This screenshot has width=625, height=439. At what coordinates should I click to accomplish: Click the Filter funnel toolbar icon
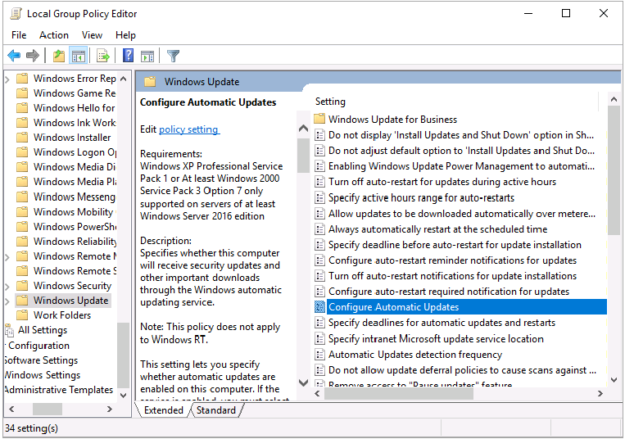pyautogui.click(x=173, y=56)
